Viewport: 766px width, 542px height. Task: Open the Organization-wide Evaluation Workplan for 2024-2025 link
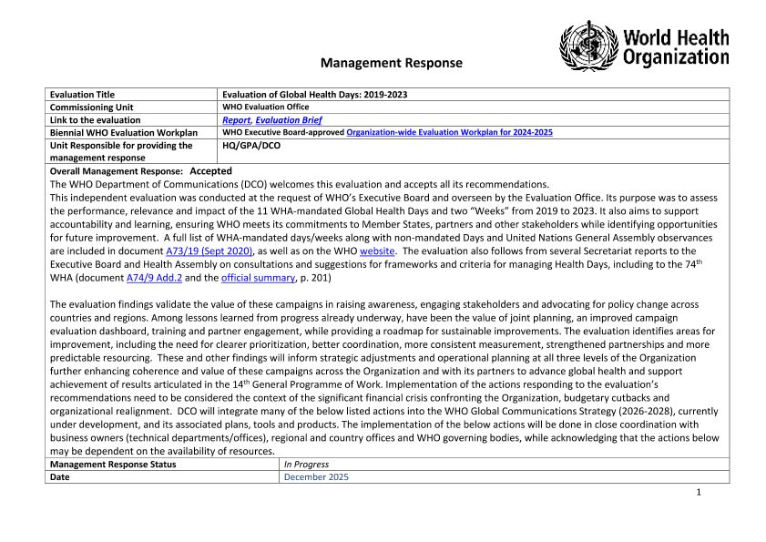449,132
